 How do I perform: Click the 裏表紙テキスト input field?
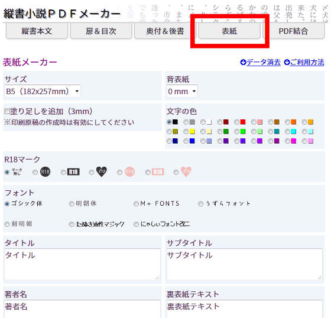pyautogui.click(x=245, y=309)
